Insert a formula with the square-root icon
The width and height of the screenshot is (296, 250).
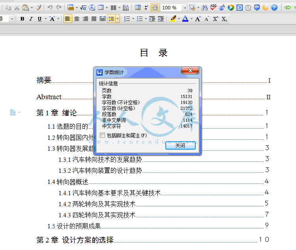point(83,8)
